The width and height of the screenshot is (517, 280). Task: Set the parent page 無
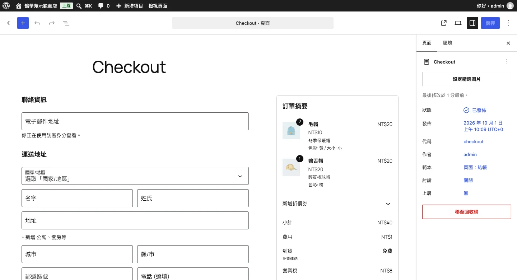pyautogui.click(x=466, y=193)
